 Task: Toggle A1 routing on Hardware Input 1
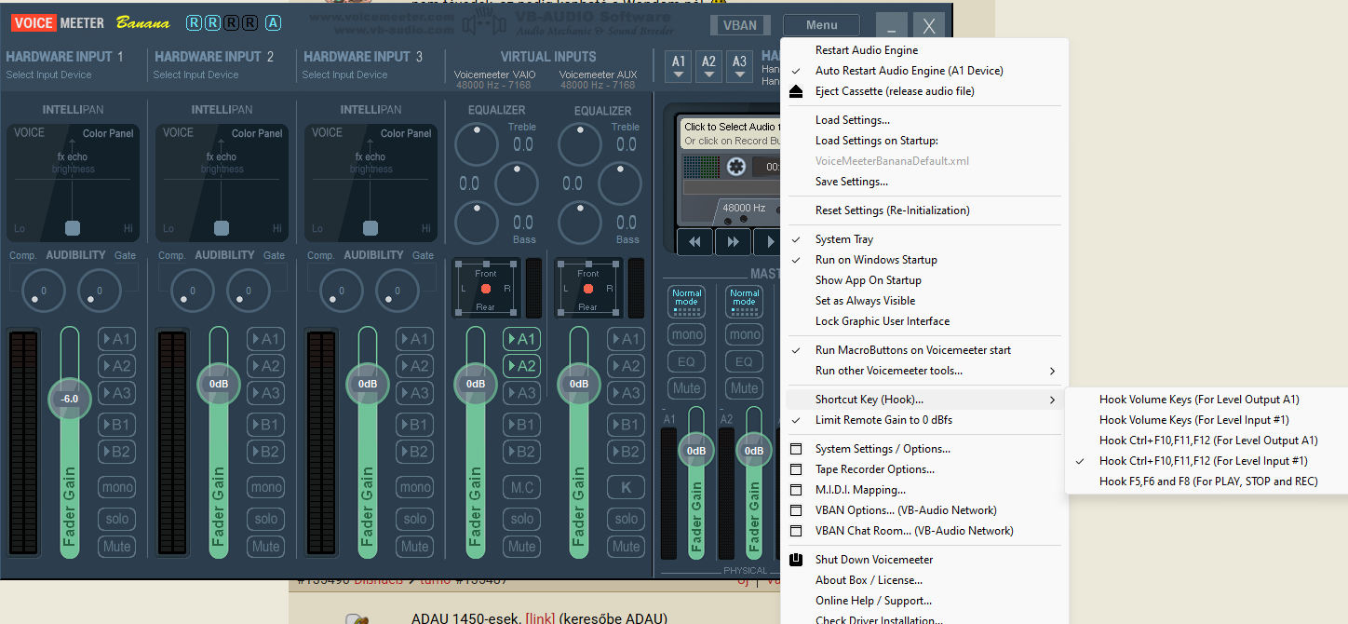(x=116, y=339)
